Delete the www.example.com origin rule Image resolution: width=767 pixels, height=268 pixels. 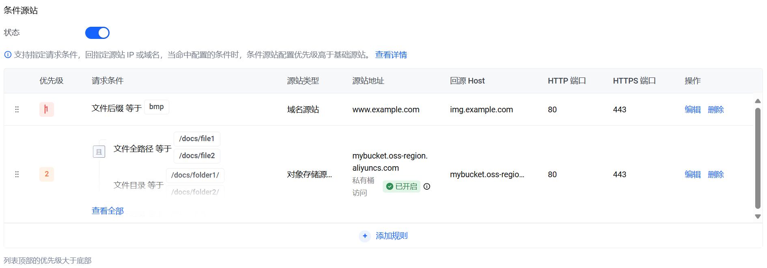[715, 109]
